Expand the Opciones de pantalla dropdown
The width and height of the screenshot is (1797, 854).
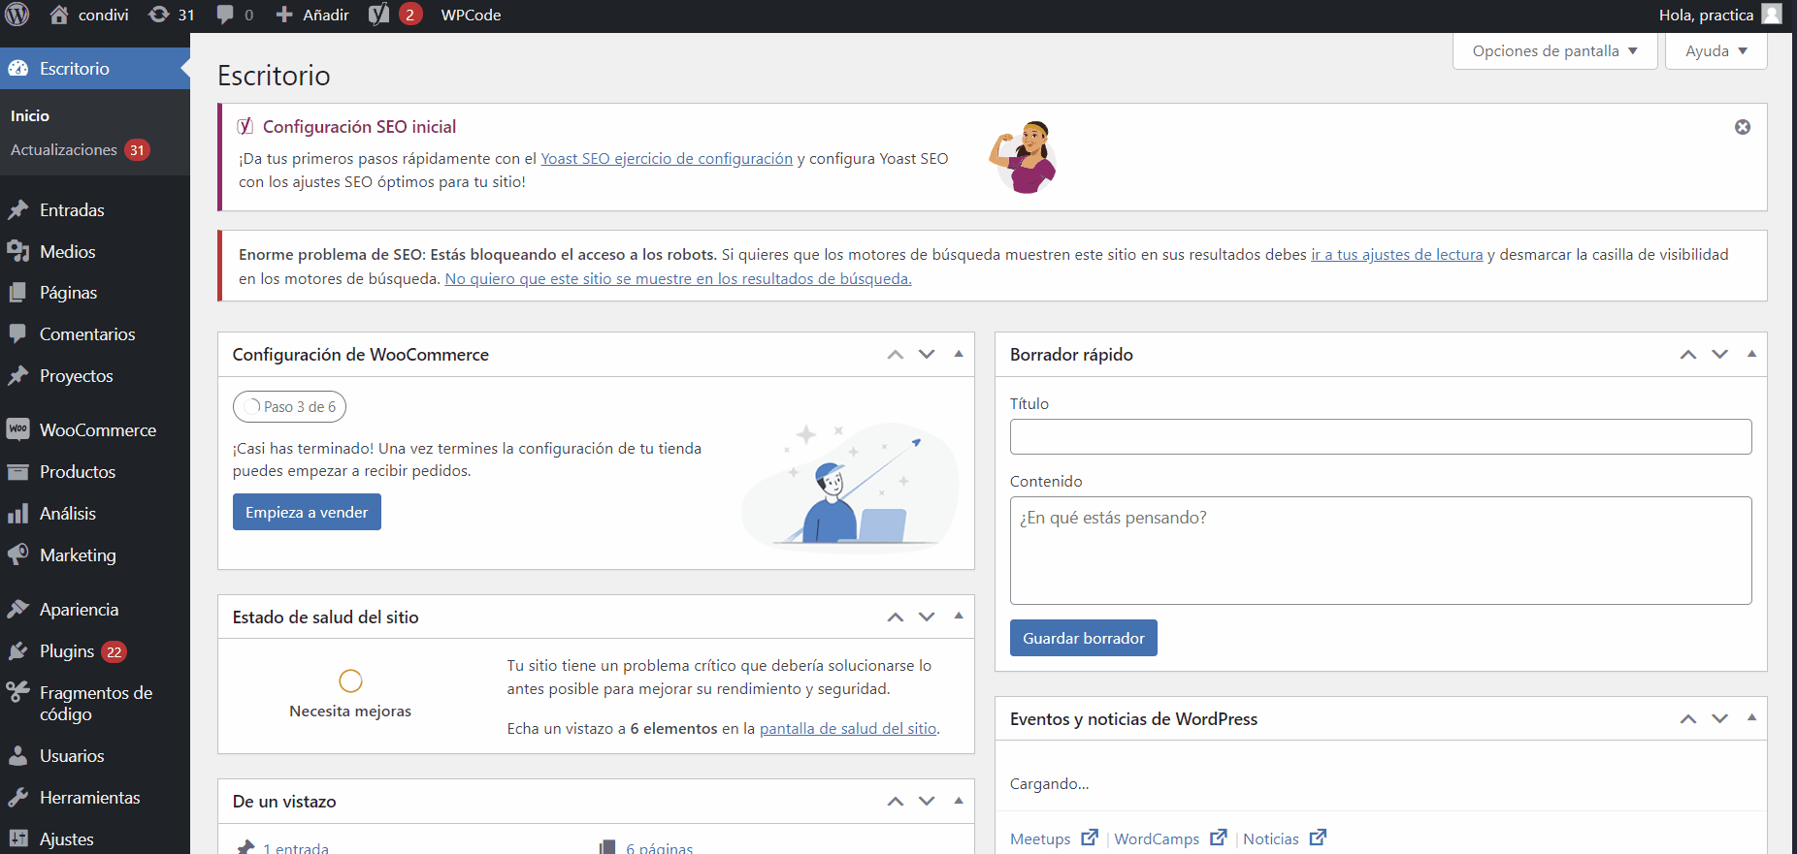coord(1554,51)
